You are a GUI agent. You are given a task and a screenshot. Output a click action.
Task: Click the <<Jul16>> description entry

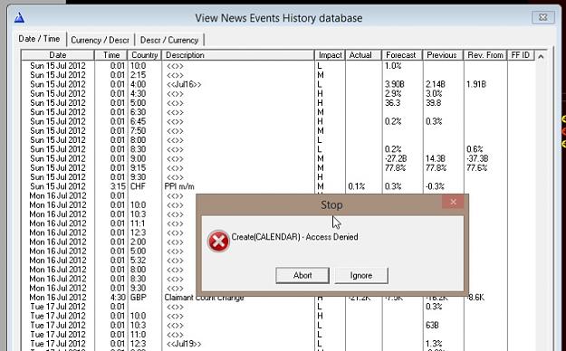pyautogui.click(x=184, y=84)
